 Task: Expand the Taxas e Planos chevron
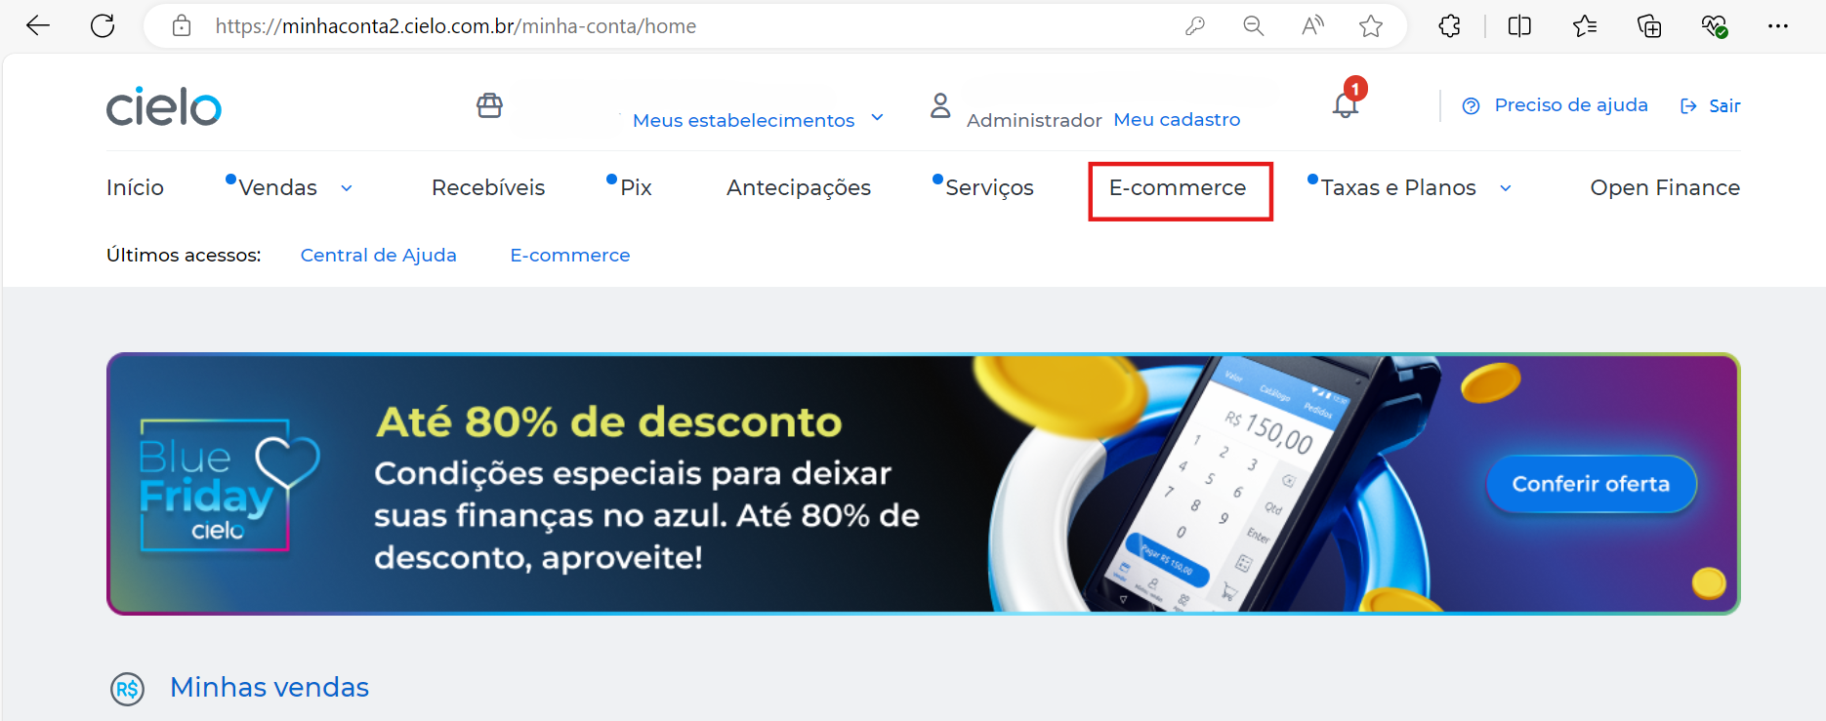tap(1506, 188)
